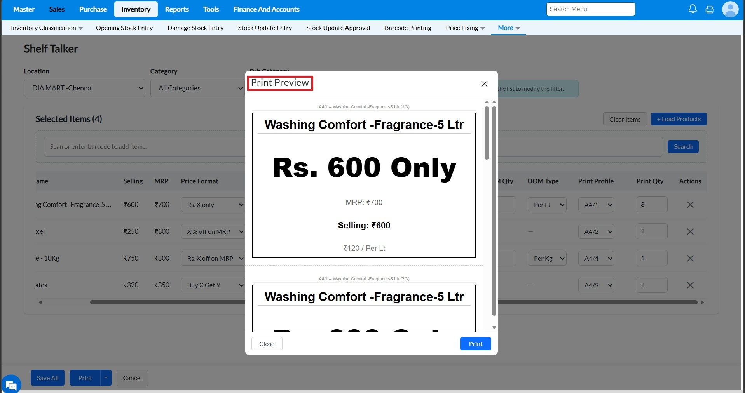Expand the Inventory Classification submenu
This screenshot has width=745, height=393.
(x=47, y=28)
